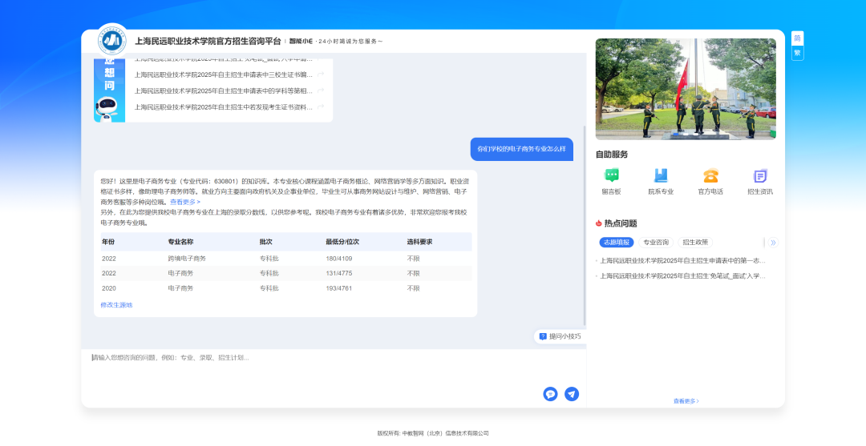Image resolution: width=866 pixels, height=446 pixels.
Task: Open suggested question about 考生证书资料
Action: [224, 106]
